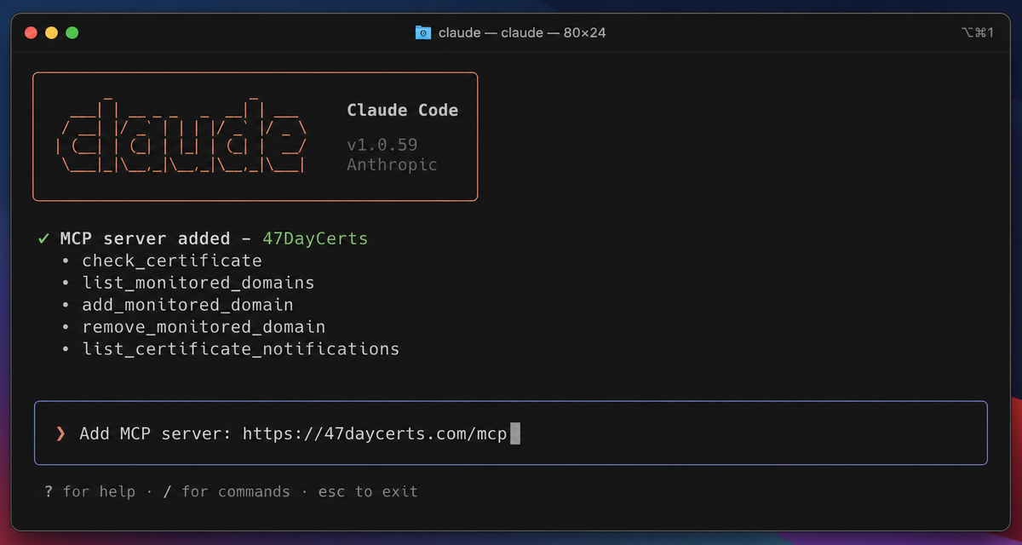
Task: Click the list_monitored_domains tool entry
Action: click(x=198, y=283)
